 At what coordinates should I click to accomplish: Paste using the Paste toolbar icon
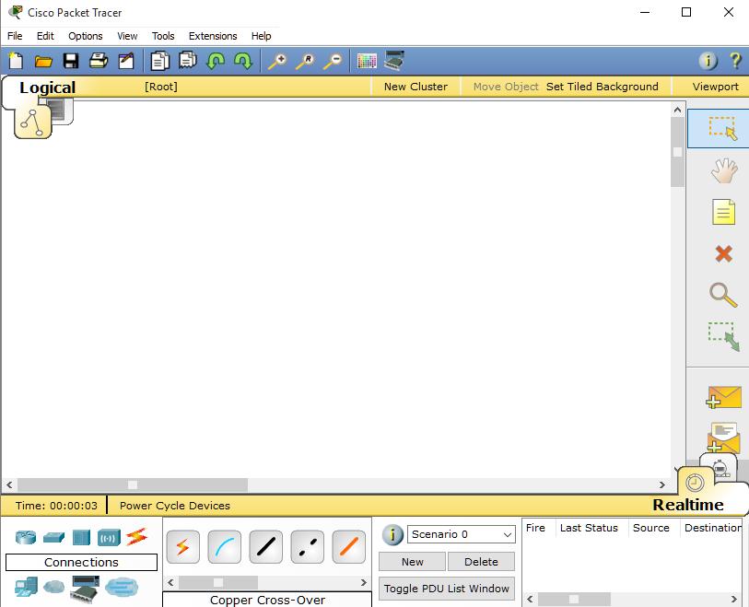point(188,60)
